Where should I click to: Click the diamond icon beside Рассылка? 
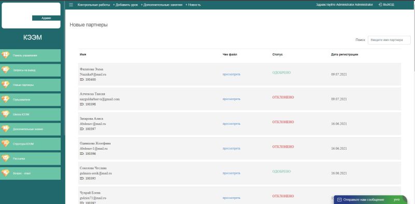tap(5, 158)
